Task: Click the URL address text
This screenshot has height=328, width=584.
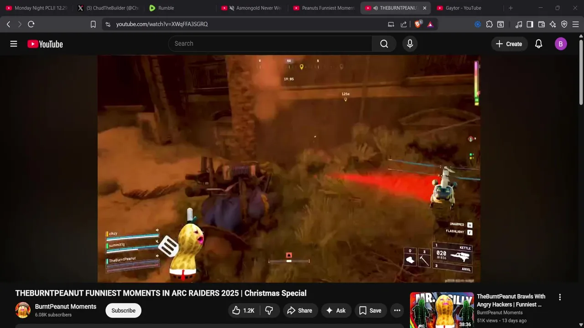Action: coord(162,24)
